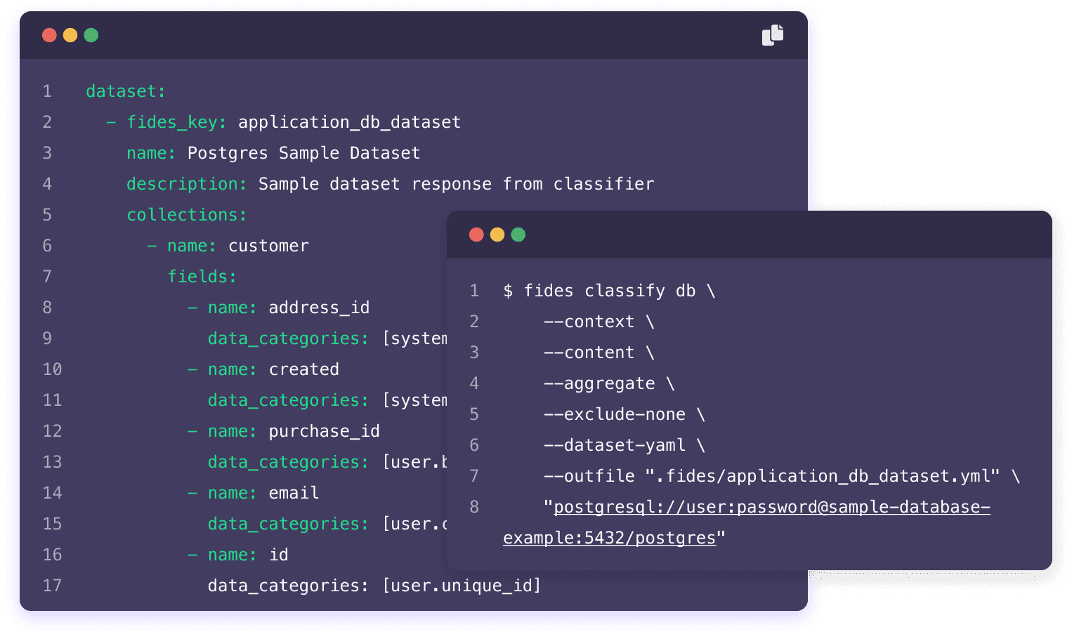Click green maximize dot of terminal window

point(518,235)
